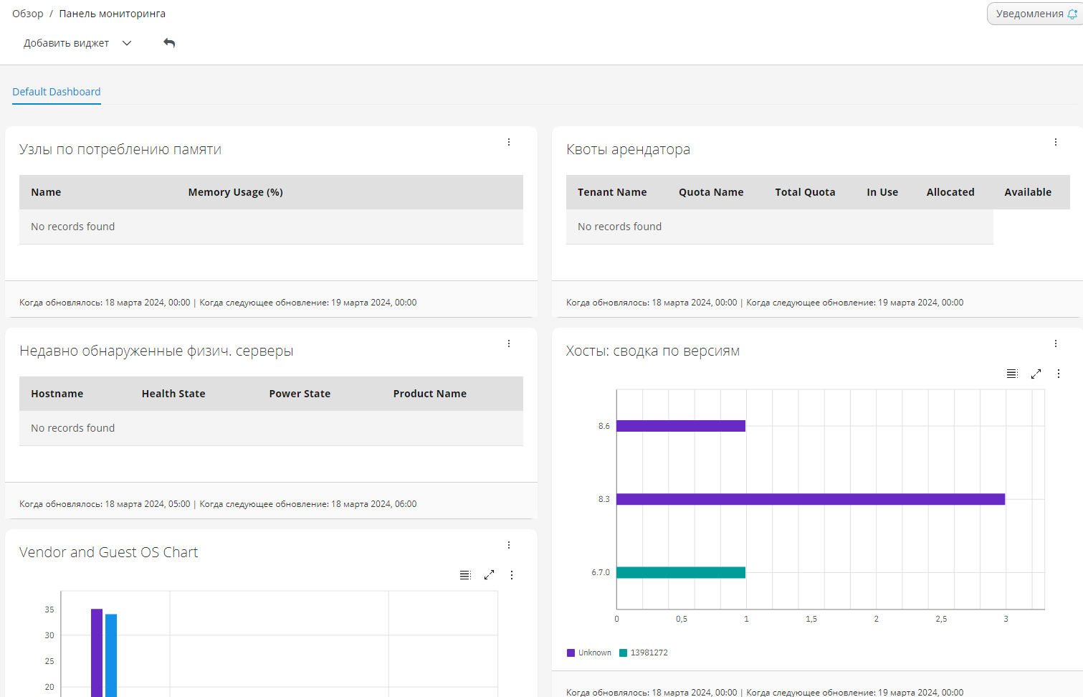Show data list view in Vendor chart
This screenshot has width=1083, height=697.
point(465,575)
